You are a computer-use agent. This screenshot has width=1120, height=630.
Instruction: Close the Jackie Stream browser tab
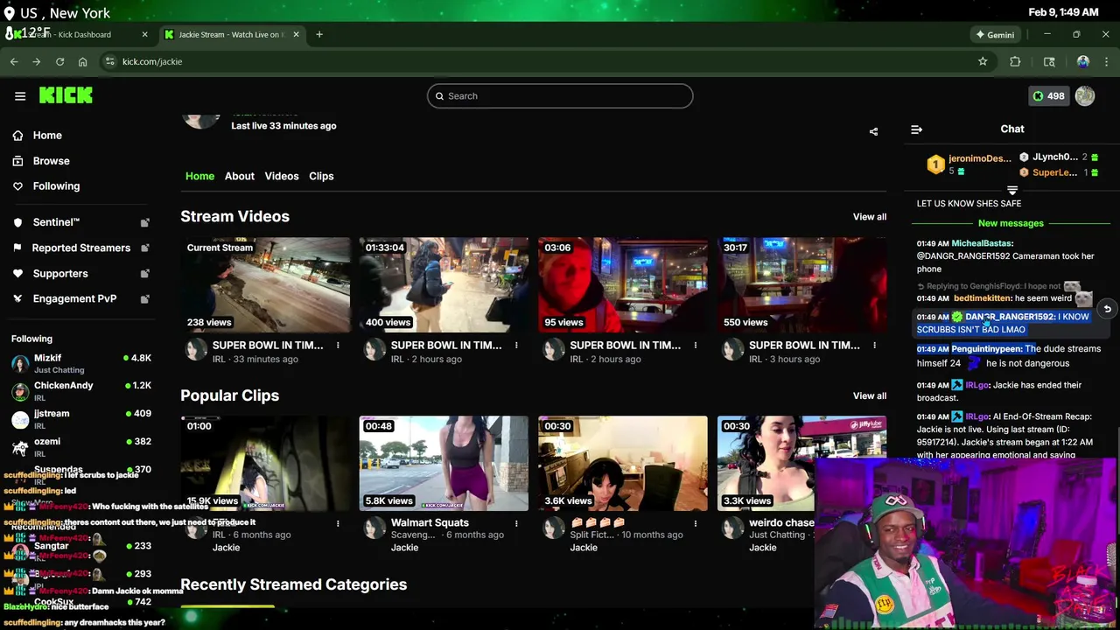(296, 34)
